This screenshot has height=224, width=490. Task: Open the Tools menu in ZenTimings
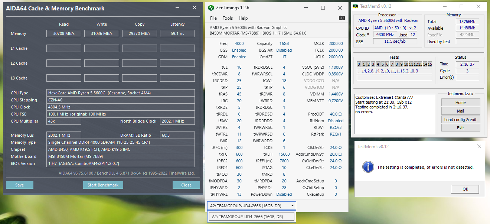click(x=228, y=18)
